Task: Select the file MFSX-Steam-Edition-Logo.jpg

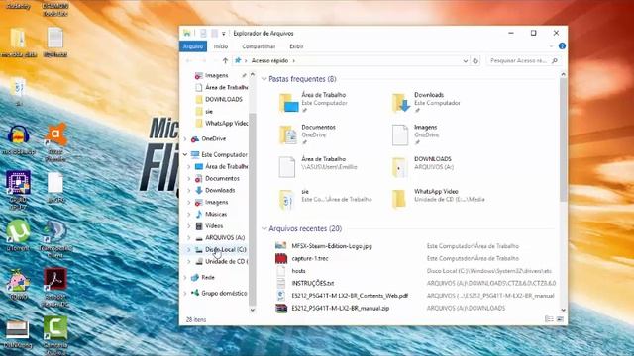Action: pyautogui.click(x=332, y=246)
